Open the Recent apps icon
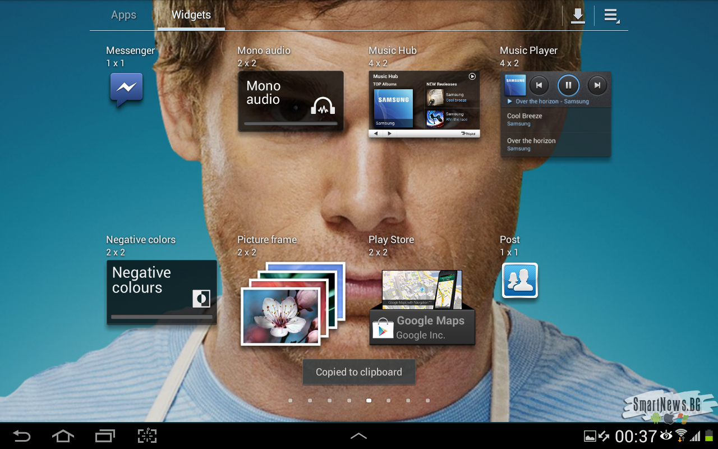 point(105,436)
